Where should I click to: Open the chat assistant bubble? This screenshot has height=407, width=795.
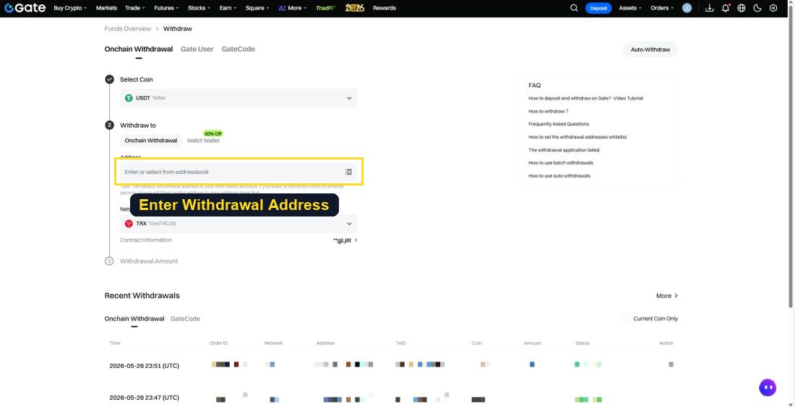click(768, 388)
